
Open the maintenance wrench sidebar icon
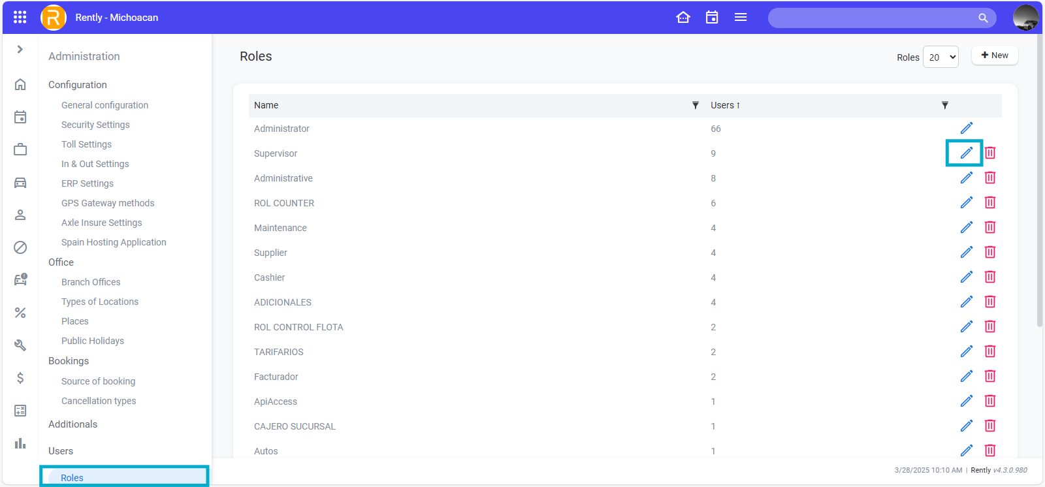tap(20, 345)
